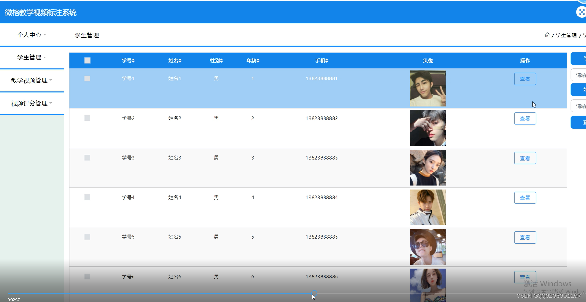
Task: Click 学生管理 breadcrumb link
Action: [x=566, y=35]
